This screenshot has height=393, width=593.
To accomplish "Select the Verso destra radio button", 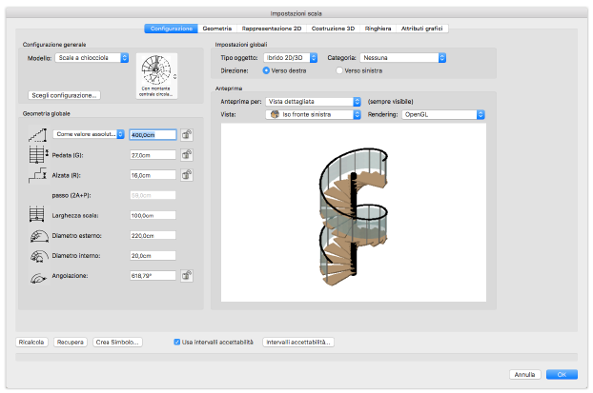I will [266, 70].
